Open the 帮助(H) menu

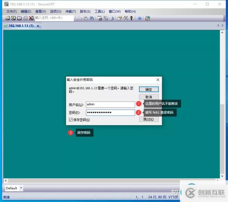tap(130, 11)
